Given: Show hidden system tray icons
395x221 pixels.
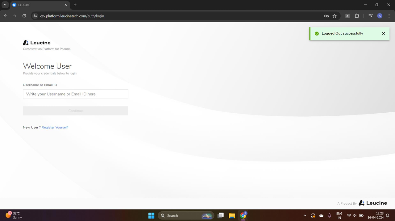Looking at the screenshot, I should point(305,215).
